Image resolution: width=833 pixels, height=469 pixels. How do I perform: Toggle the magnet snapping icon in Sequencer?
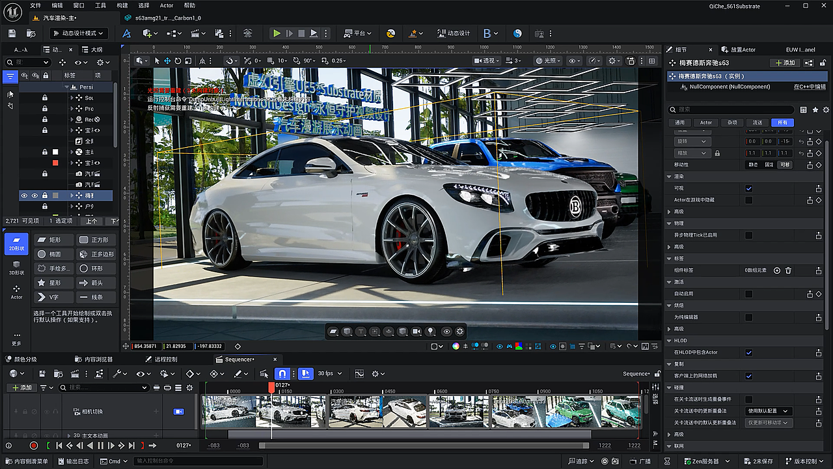(282, 374)
